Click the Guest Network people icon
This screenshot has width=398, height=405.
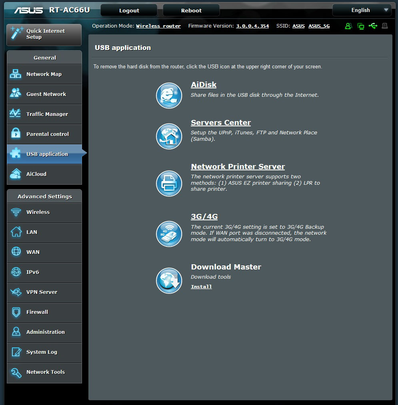[x=16, y=93]
